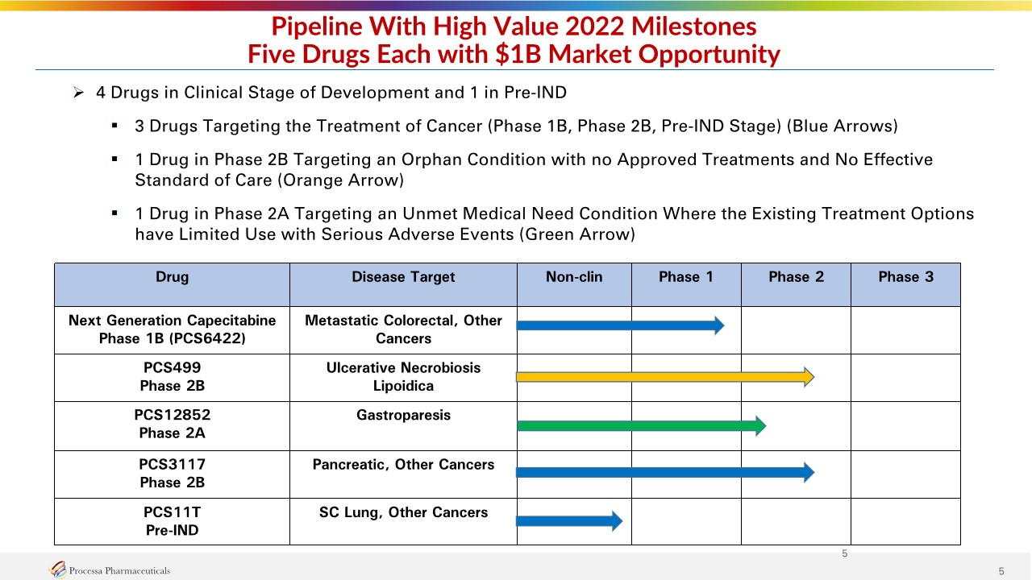This screenshot has height=580, width=1032.
Task: Click the red slide title 'Pipeline With High Value 2022 Milestones'
Action: [x=514, y=27]
